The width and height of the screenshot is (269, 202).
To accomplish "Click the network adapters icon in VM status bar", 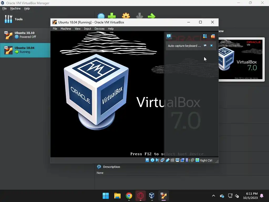I will [162, 160].
